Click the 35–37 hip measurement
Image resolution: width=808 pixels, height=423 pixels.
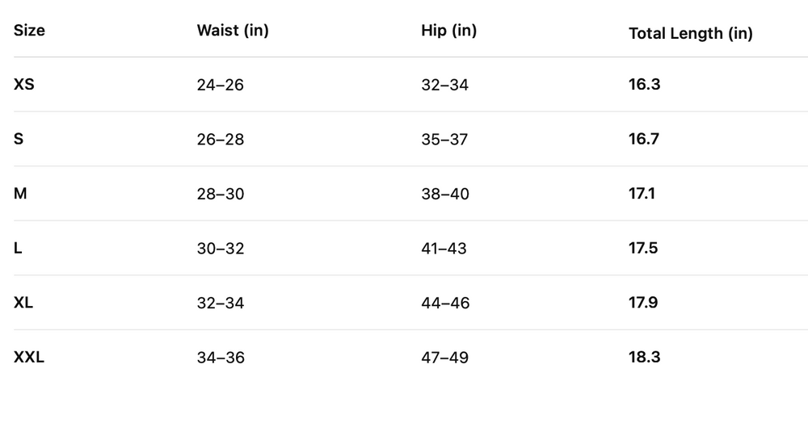tap(444, 140)
